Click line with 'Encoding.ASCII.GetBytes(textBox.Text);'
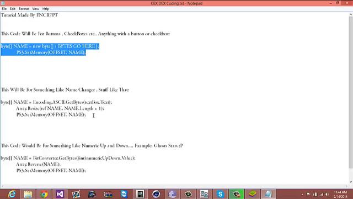The width and height of the screenshot is (353, 199). [x=56, y=102]
